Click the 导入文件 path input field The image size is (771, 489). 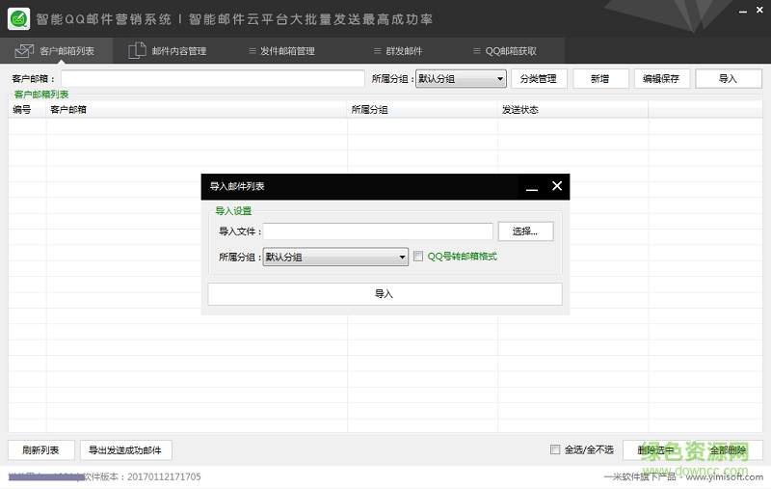pyautogui.click(x=378, y=231)
